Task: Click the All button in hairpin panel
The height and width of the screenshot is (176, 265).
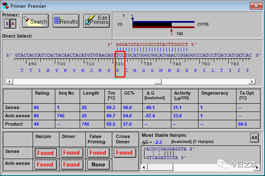Action: pyautogui.click(x=254, y=138)
